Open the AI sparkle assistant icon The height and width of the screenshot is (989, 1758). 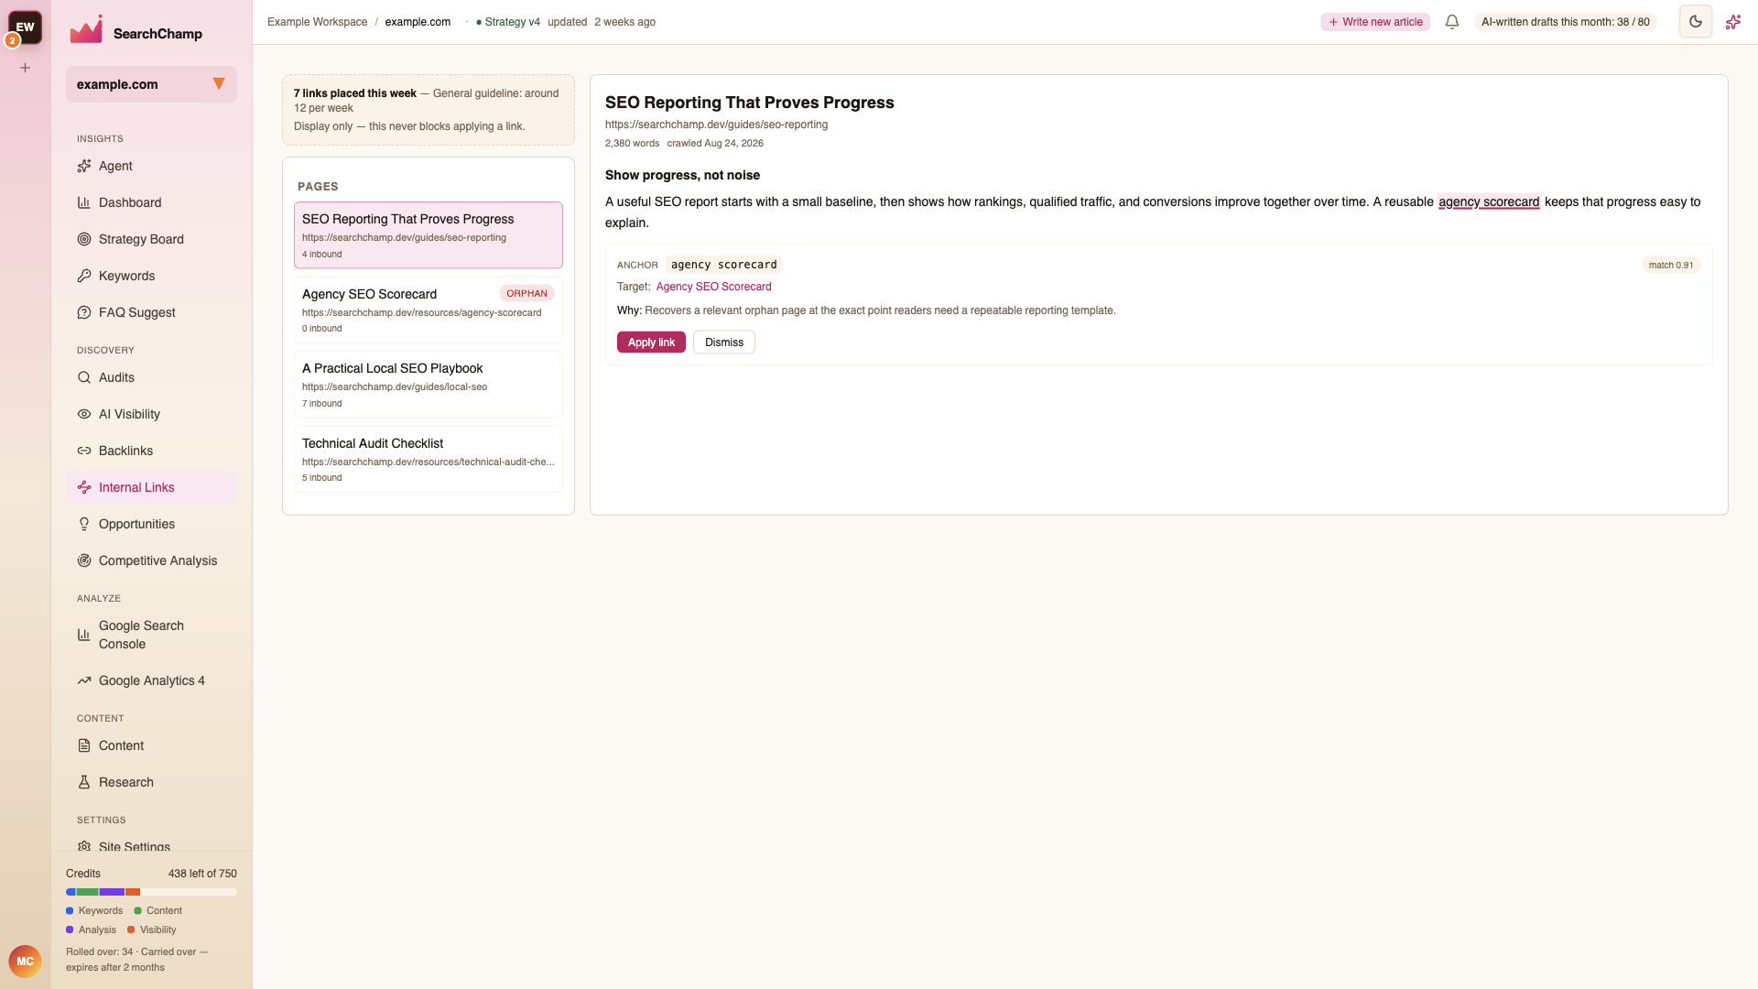click(1733, 22)
